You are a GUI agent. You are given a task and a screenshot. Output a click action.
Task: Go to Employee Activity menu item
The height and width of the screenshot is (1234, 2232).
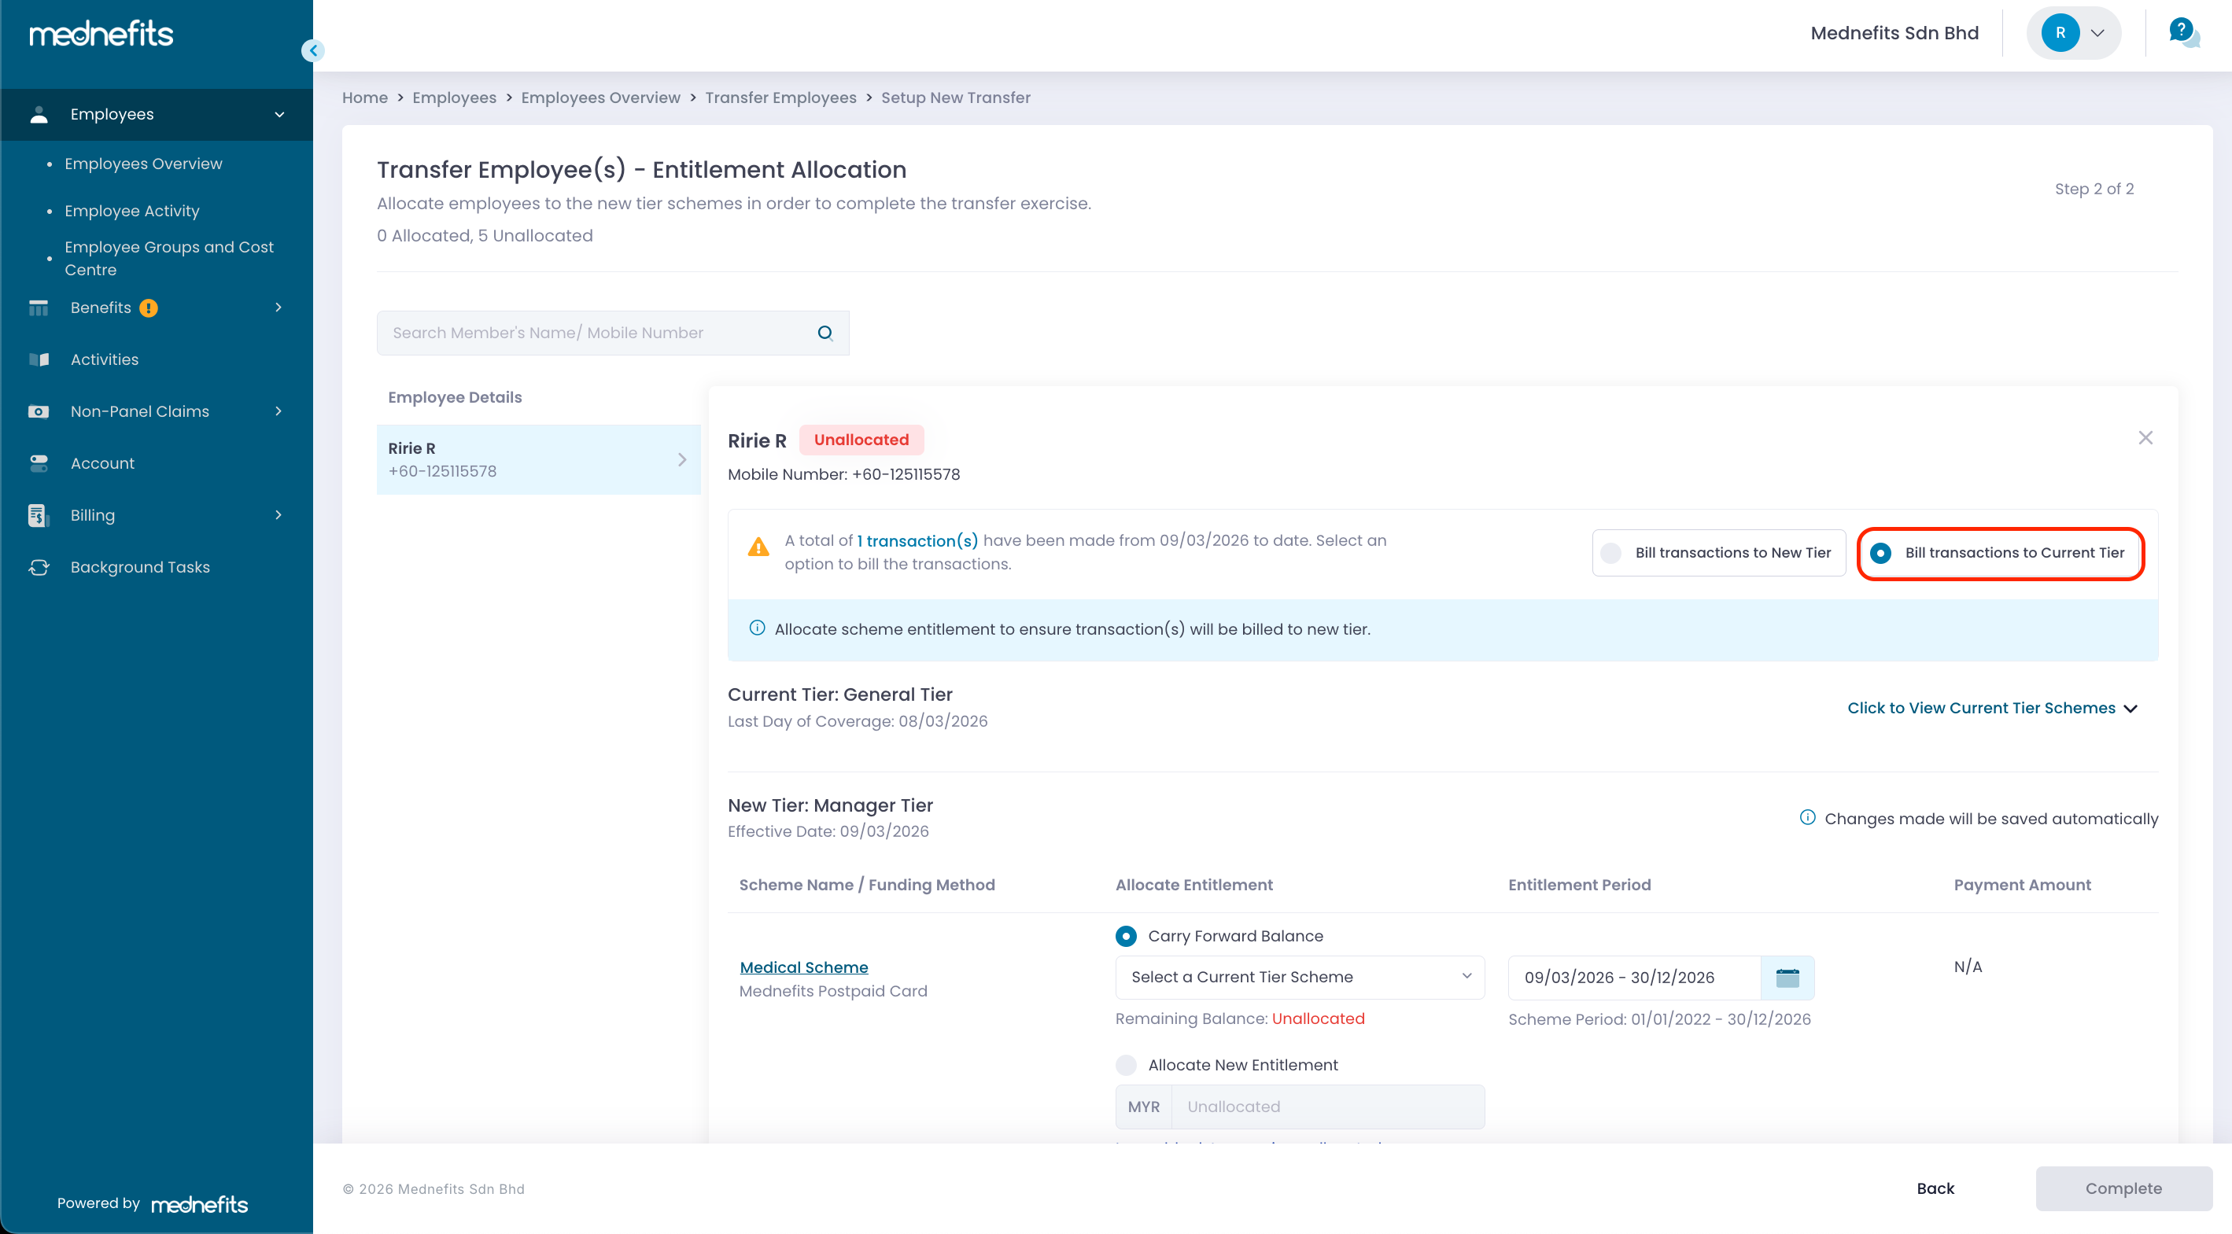tap(131, 211)
